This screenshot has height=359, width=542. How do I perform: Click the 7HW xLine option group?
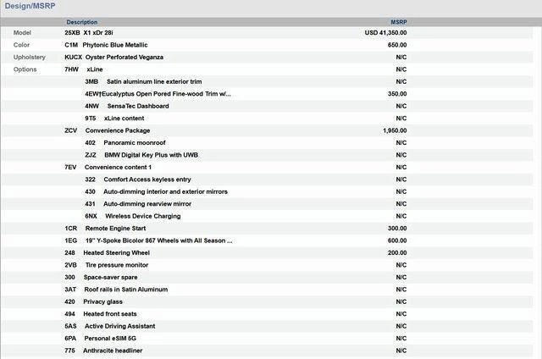(x=84, y=69)
